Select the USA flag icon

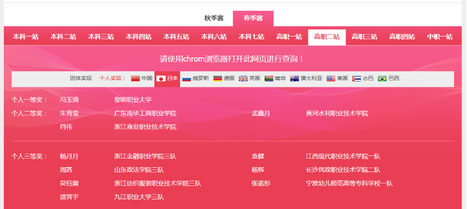pos(331,79)
